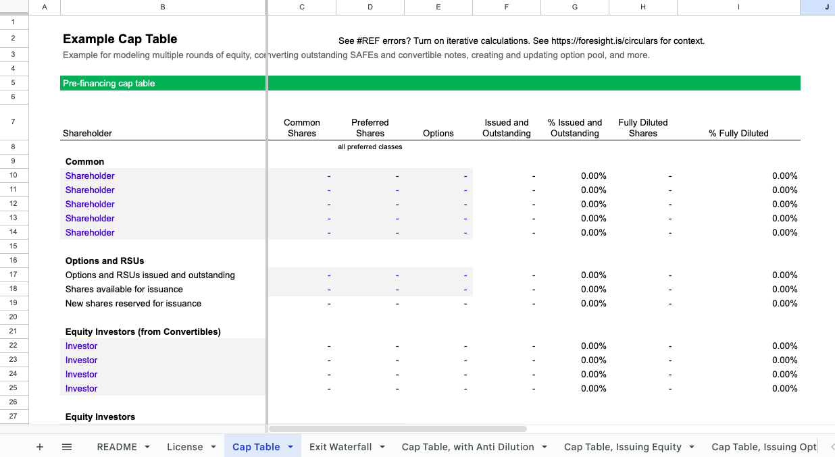835x457 pixels.
Task: Select Equity Investors (from Convertibles) label
Action: pyautogui.click(x=143, y=332)
